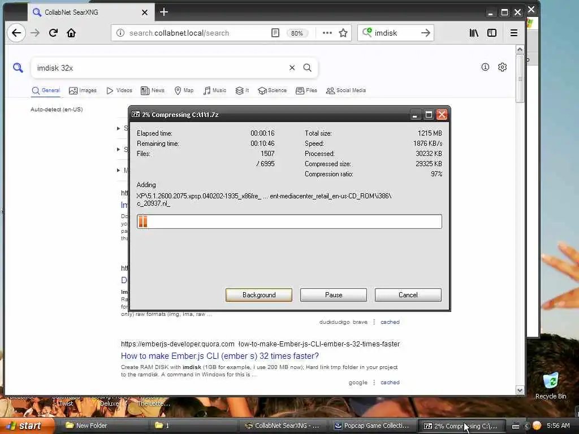Open a new browser tab
Screen dimensions: 579x434
click(x=164, y=12)
